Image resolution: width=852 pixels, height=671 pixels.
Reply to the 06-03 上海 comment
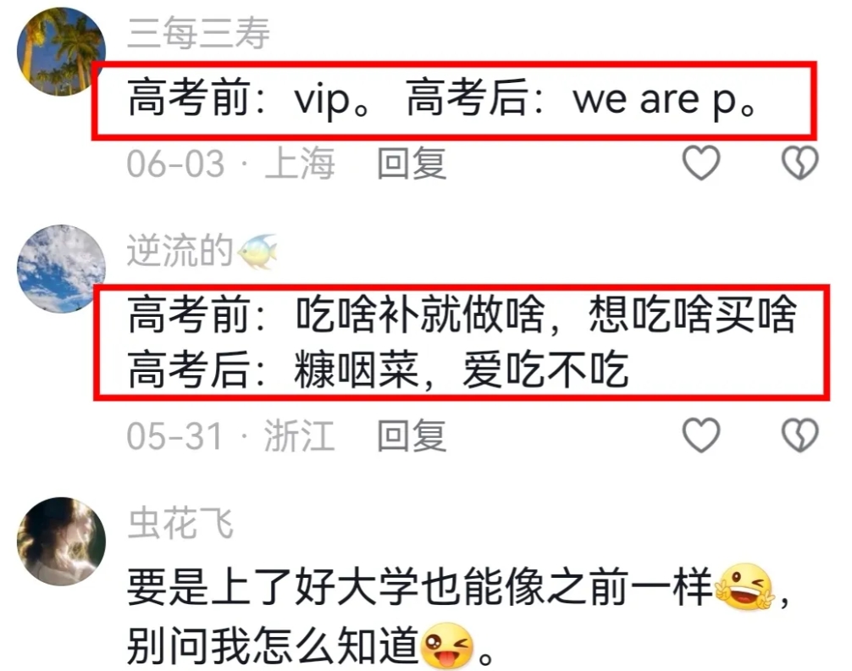click(412, 164)
